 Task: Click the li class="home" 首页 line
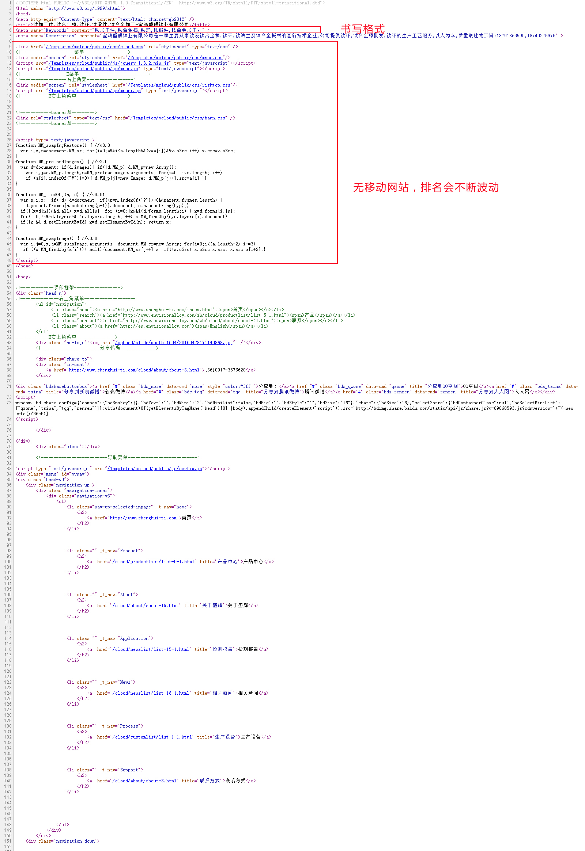tap(167, 310)
